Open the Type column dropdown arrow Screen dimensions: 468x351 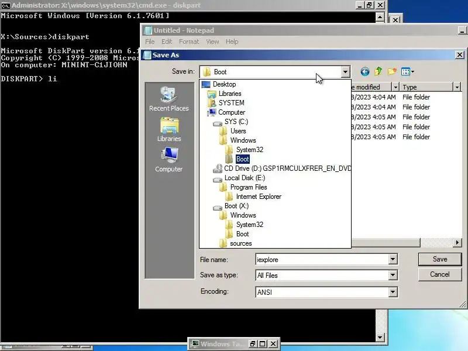pos(457,87)
